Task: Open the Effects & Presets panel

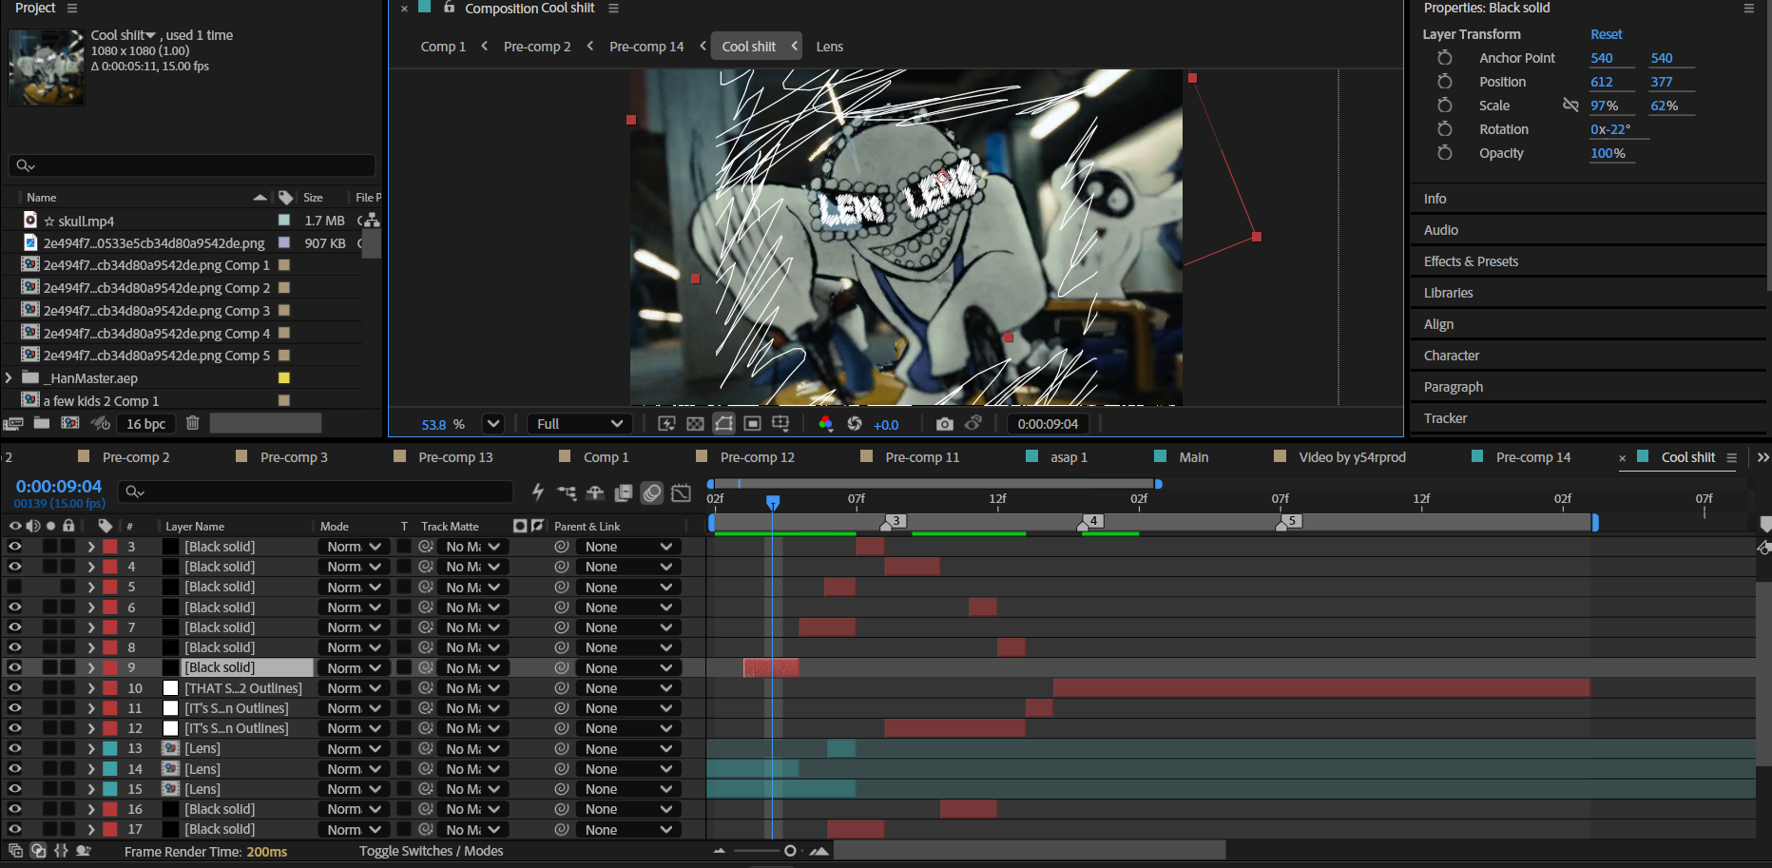Action: (1471, 261)
